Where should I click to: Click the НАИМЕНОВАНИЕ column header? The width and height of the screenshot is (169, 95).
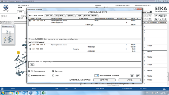pos(57,18)
